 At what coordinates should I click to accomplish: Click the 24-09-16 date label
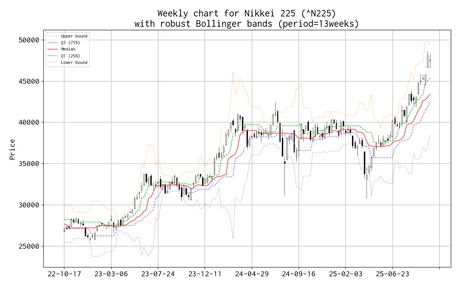299,274
